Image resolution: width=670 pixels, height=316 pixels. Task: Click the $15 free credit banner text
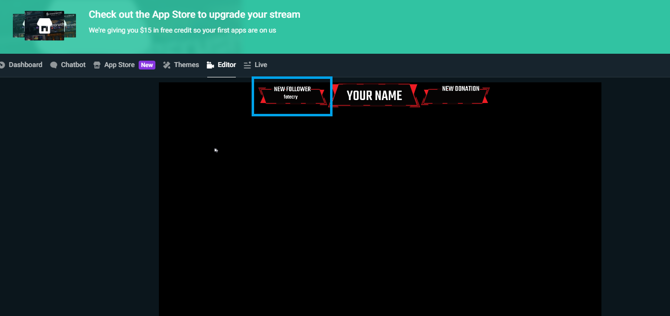click(182, 30)
